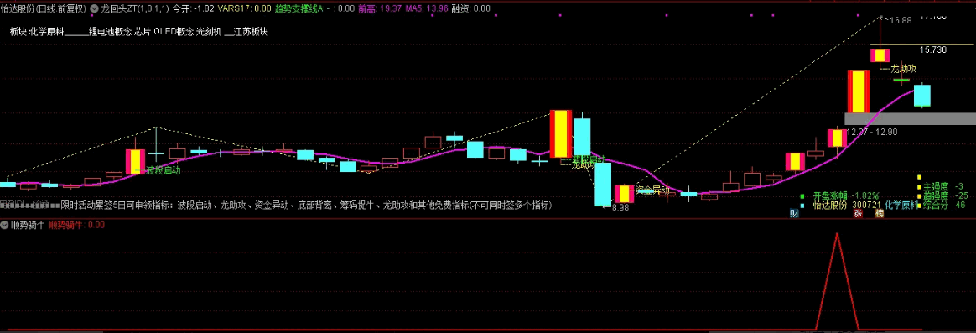Click the cyan 化学原料 label beside 300721
Screen dimensions: 976x333
pos(901,205)
